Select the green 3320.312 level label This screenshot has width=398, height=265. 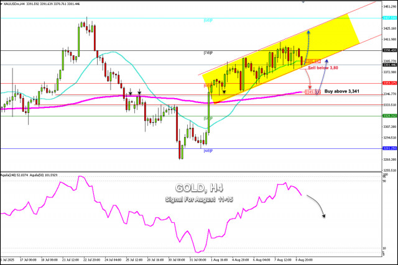coord(390,116)
